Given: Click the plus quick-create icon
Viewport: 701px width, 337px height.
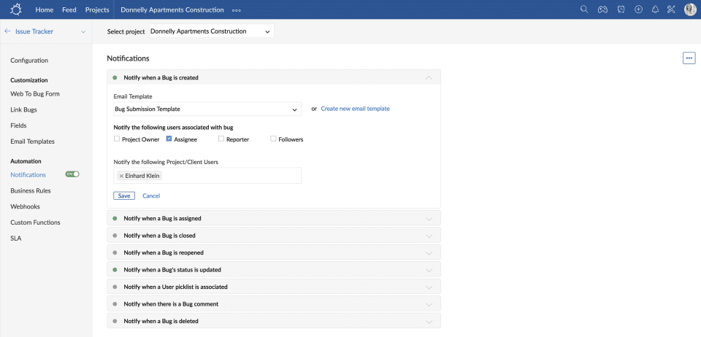Looking at the screenshot, I should (x=638, y=9).
